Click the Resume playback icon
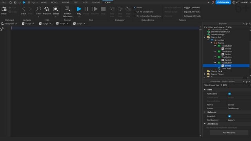Image resolution: width=251 pixels, height=141 pixels. 95,9
